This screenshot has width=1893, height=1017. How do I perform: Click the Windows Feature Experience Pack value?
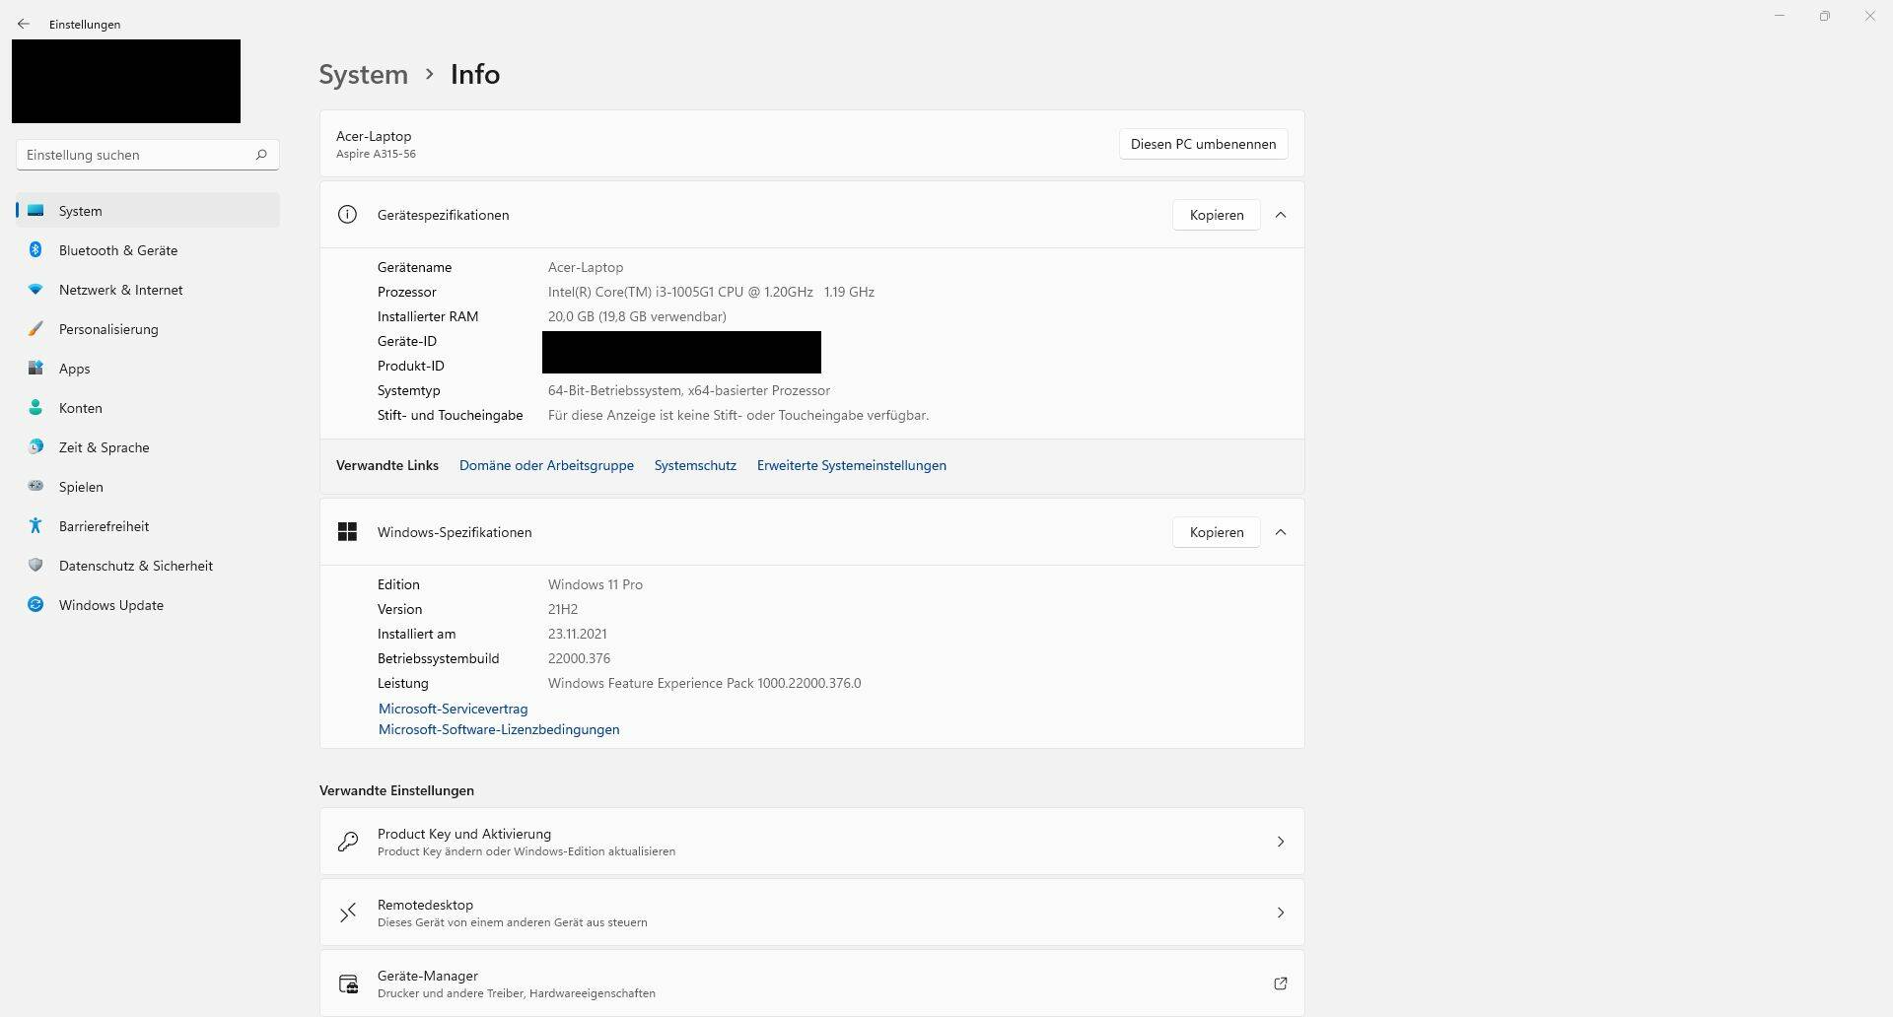pyautogui.click(x=704, y=683)
